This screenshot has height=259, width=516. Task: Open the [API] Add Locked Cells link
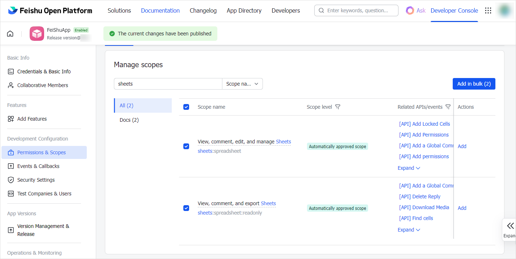[425, 124]
